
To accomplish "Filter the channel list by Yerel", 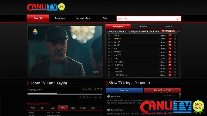I will click(157, 31).
